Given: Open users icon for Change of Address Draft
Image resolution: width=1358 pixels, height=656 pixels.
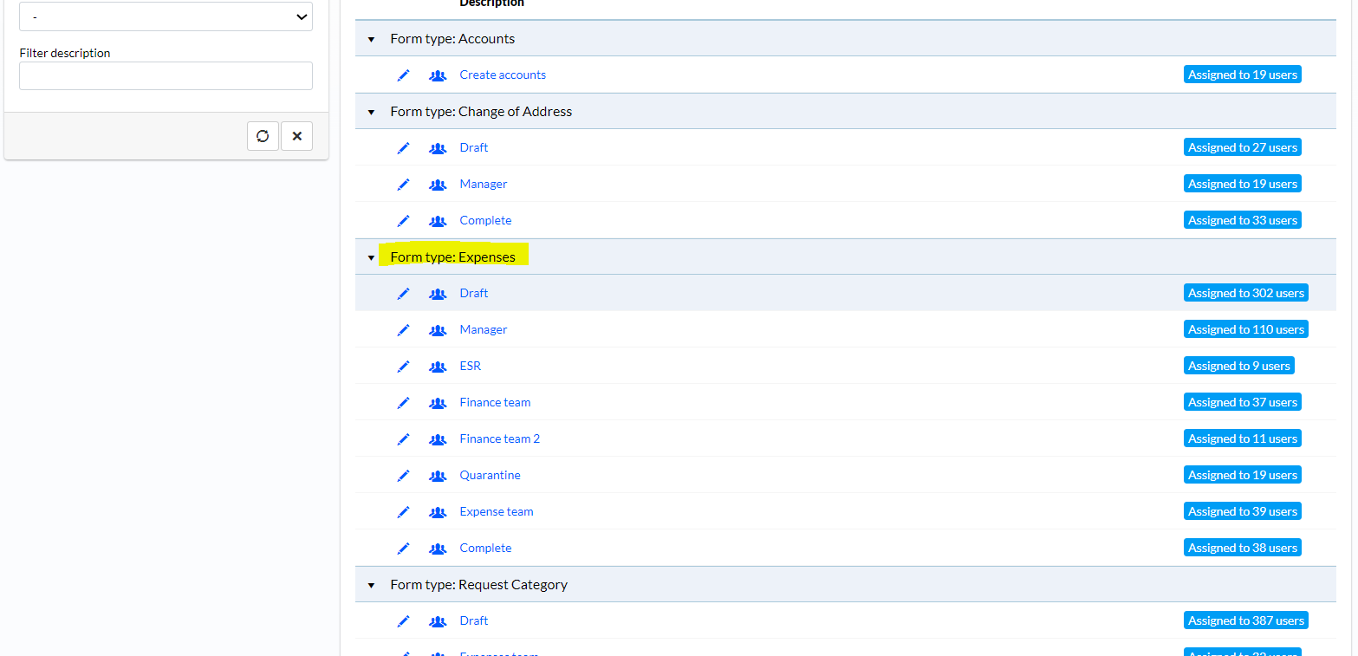Looking at the screenshot, I should [438, 148].
